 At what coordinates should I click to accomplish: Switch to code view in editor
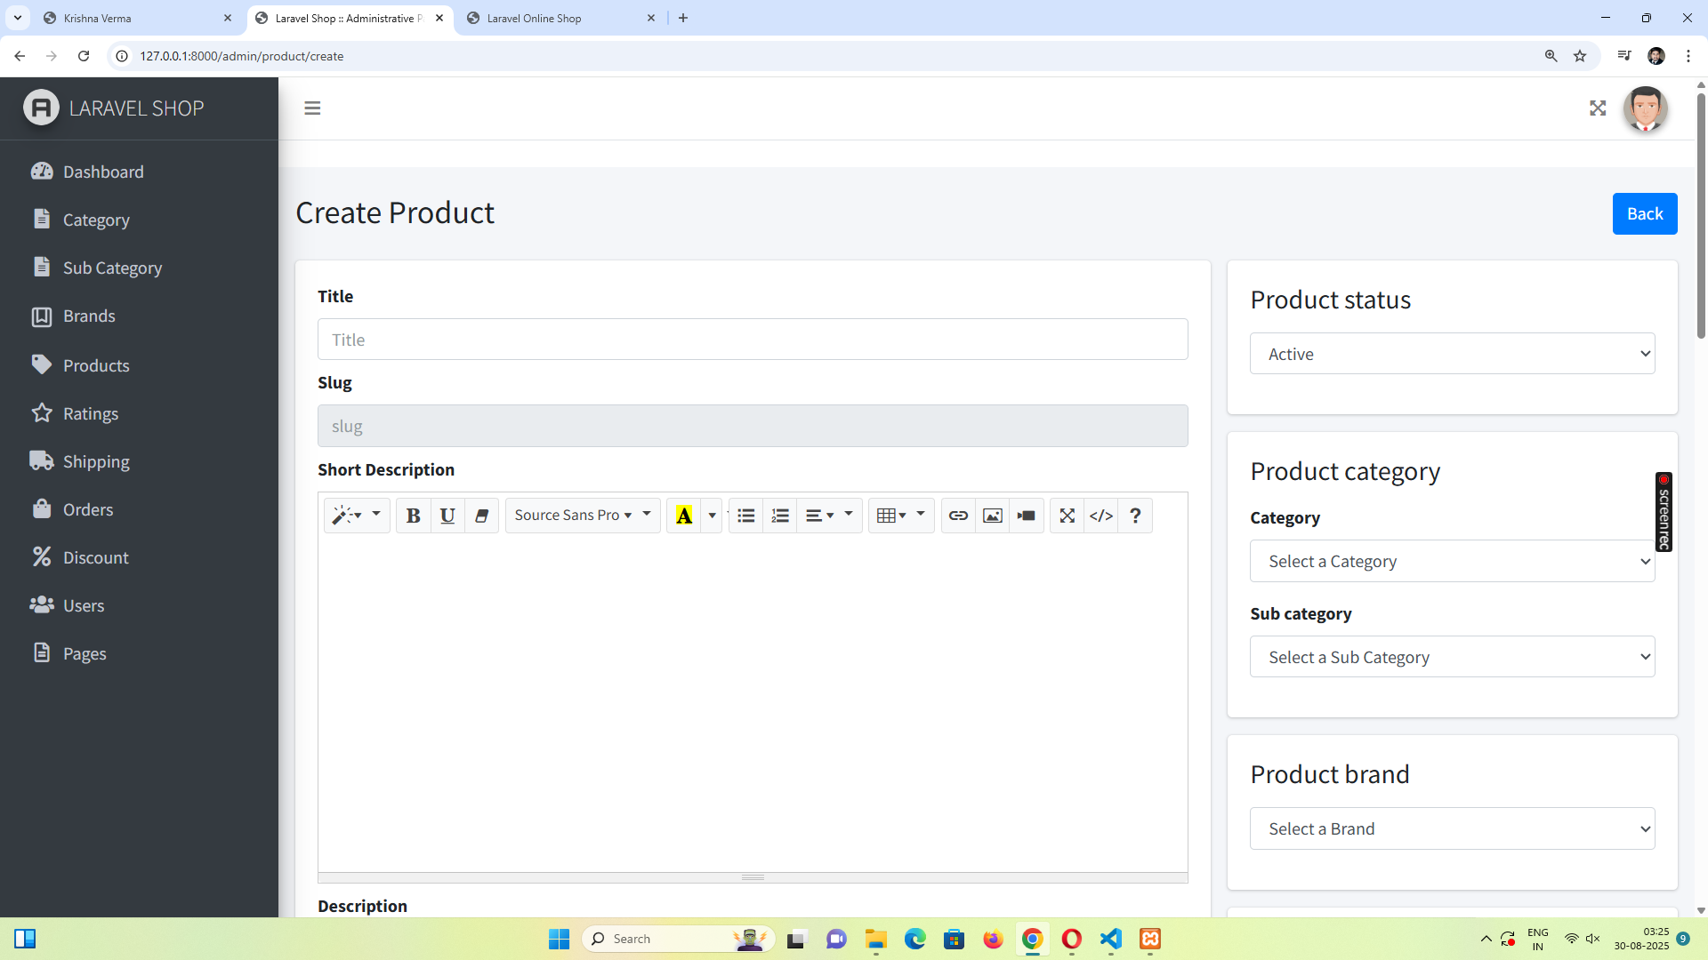[1101, 516]
